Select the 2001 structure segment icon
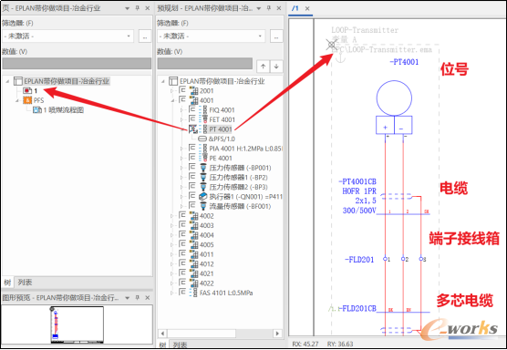Image resolution: width=507 pixels, height=350 pixels. click(193, 90)
